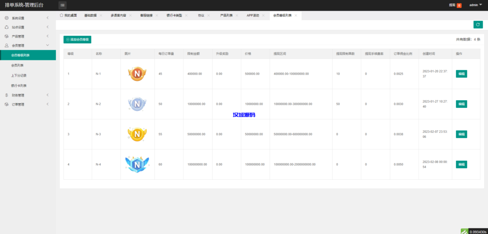Expand the 产品管理 sidebar menu
Viewport: 488px width, 234px height.
28,36
